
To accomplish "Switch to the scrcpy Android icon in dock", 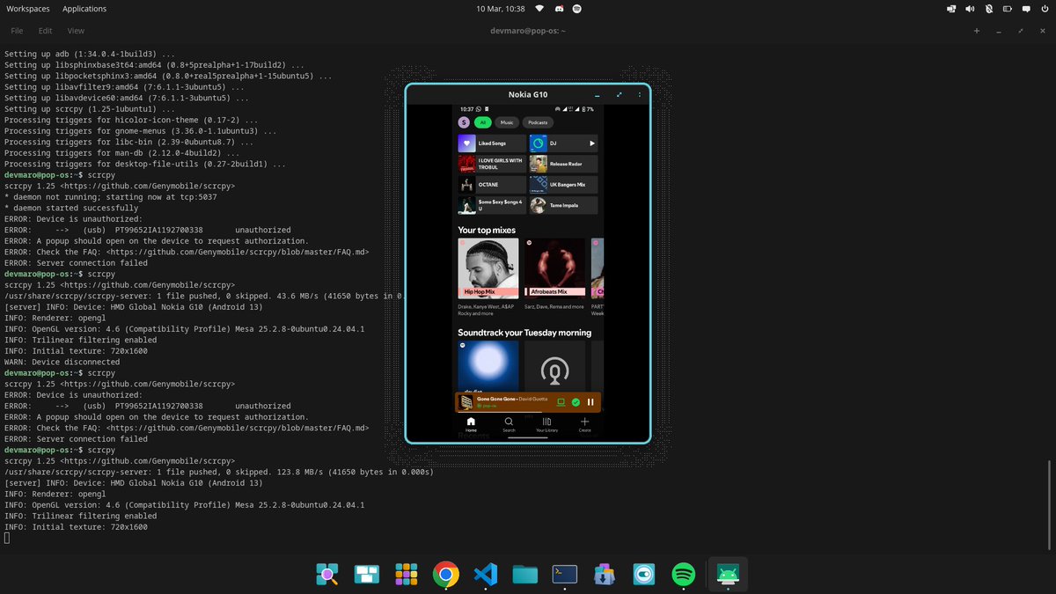I will coord(728,575).
